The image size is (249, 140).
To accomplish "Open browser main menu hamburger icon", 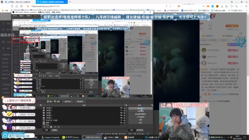I will tap(246, 6).
